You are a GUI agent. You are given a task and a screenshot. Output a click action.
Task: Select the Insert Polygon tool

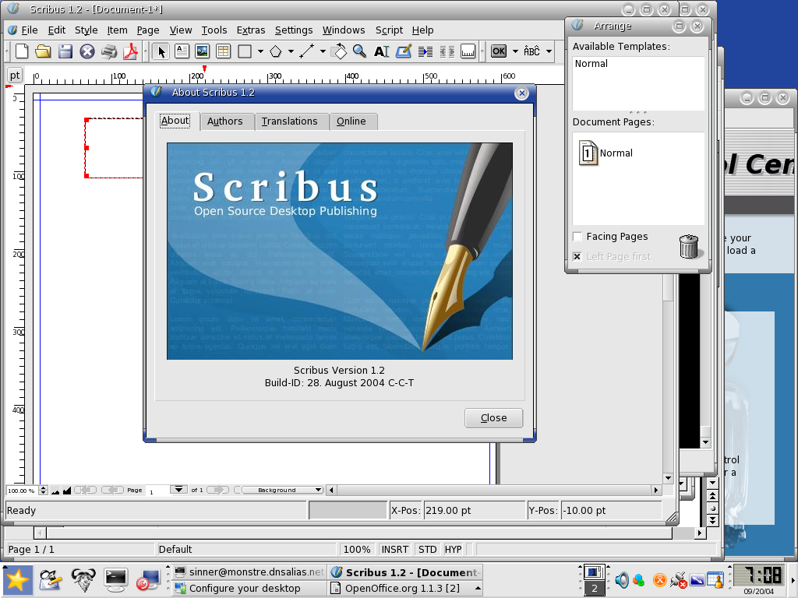[x=275, y=51]
